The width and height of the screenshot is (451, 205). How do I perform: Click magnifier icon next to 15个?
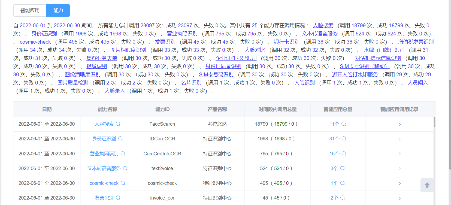pyautogui.click(x=344, y=153)
